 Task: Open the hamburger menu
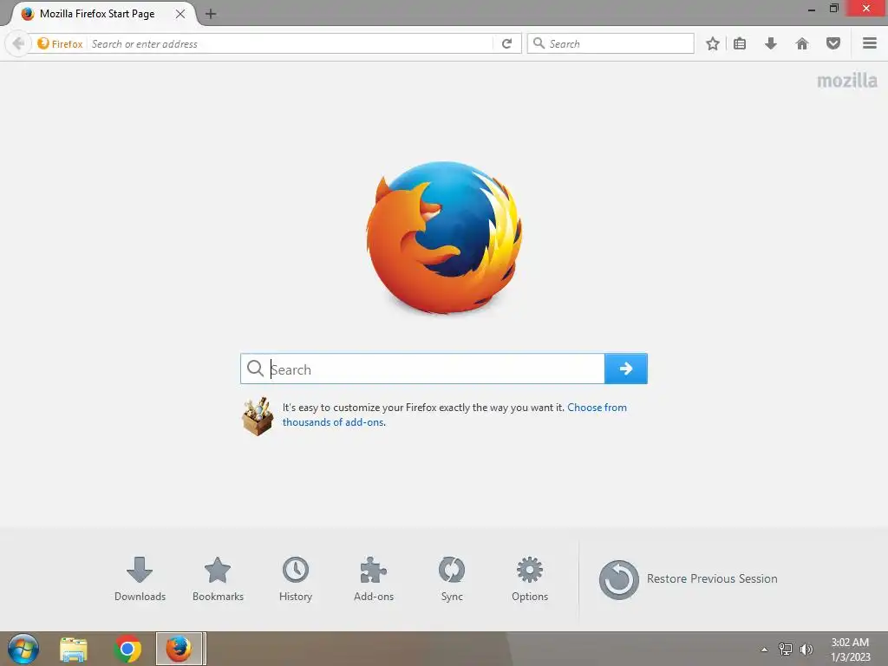(870, 43)
